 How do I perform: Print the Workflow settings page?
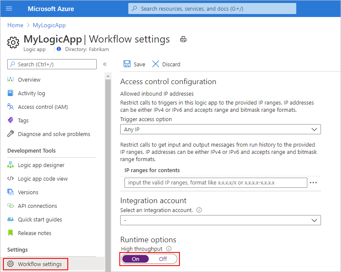(x=183, y=39)
